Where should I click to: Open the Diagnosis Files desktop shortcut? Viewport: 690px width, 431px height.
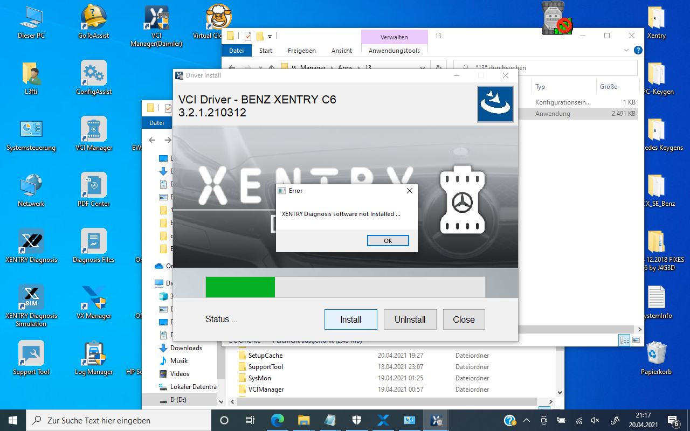click(x=94, y=246)
